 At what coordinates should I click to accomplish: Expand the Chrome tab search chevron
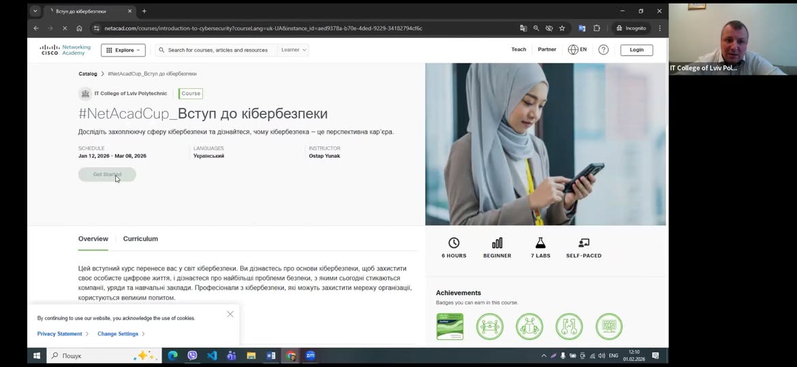coord(35,11)
